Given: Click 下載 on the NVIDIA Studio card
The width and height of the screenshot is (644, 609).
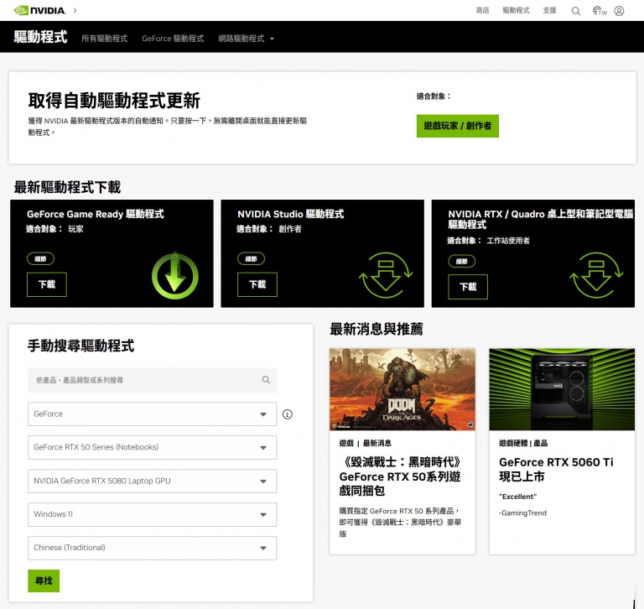Looking at the screenshot, I should click(x=257, y=284).
